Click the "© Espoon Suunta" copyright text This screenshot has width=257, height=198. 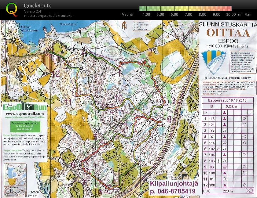coord(216,78)
